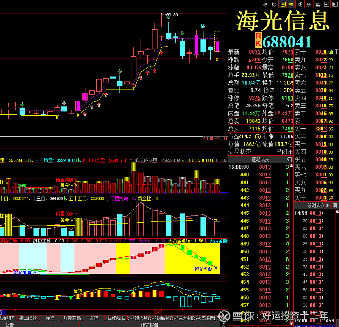The width and height of the screenshot is (339, 327).
Task: Toggle 细 detail mode for 分时成交
Action: [335, 205]
